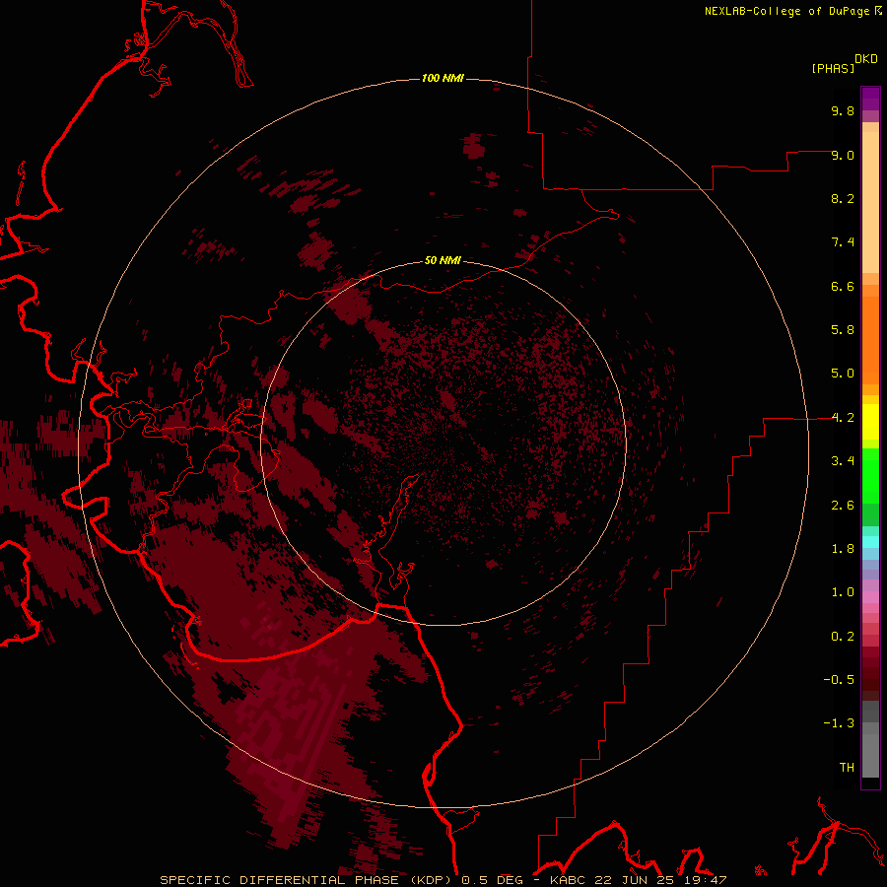Click the 0.5 DEG elevation text

492,880
